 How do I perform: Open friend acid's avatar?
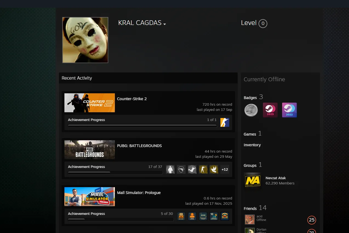[250, 220]
